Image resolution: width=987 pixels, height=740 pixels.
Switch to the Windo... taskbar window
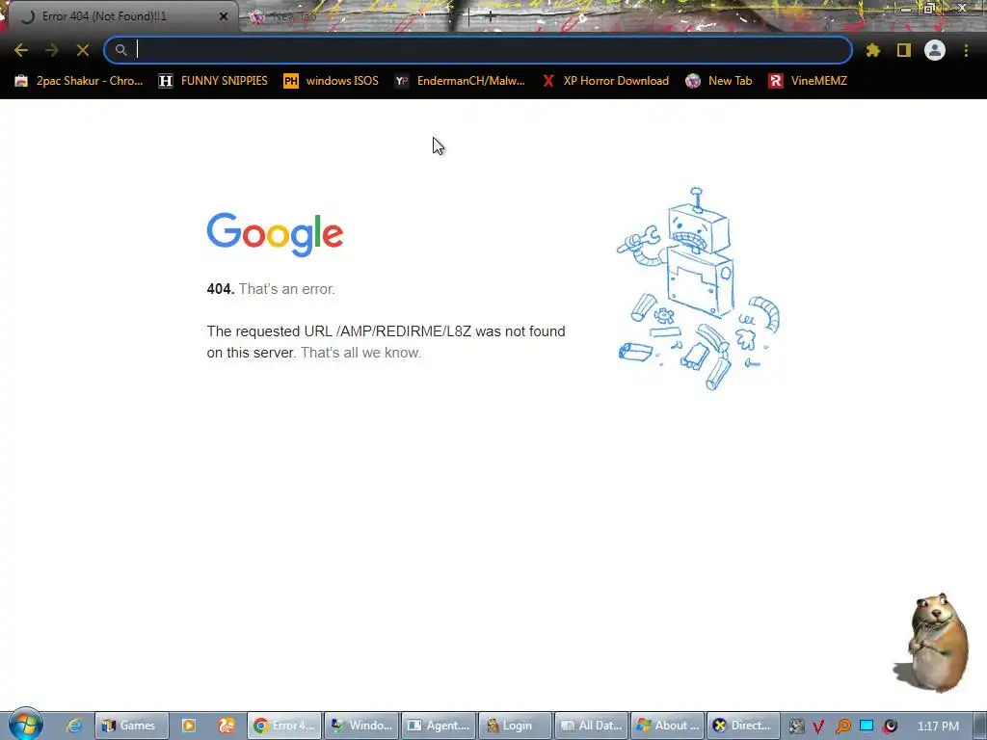361,726
